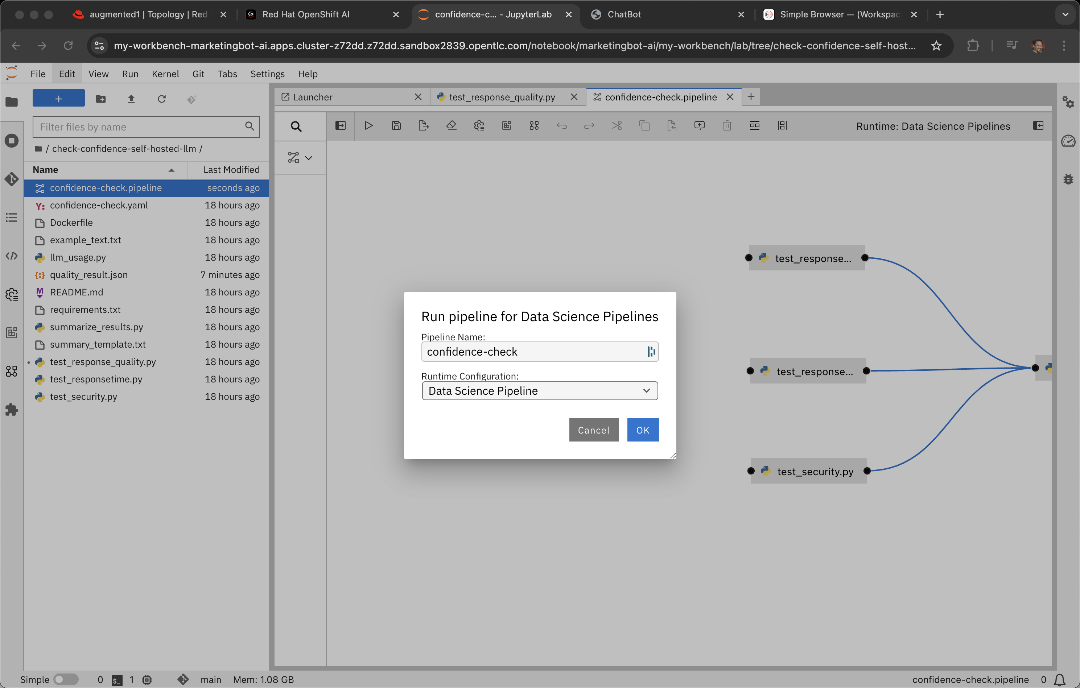Image resolution: width=1080 pixels, height=688 pixels.
Task: Click the Upload Files icon
Action: point(131,99)
